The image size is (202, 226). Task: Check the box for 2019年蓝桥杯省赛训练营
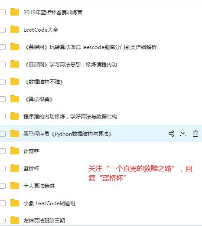[3, 12]
